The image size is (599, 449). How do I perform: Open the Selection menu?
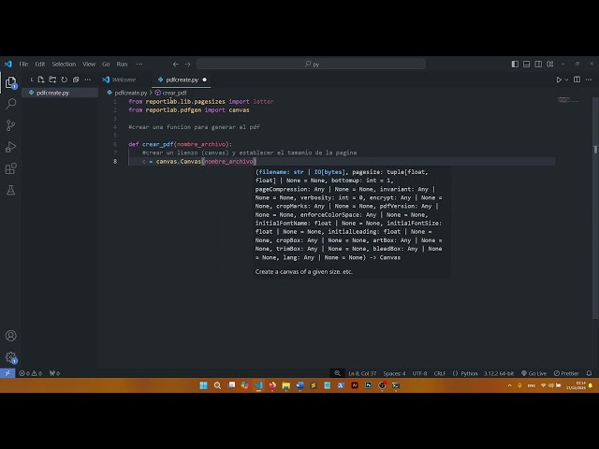tap(64, 65)
